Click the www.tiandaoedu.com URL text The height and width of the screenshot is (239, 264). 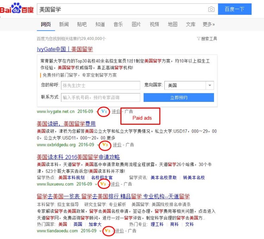(57, 231)
